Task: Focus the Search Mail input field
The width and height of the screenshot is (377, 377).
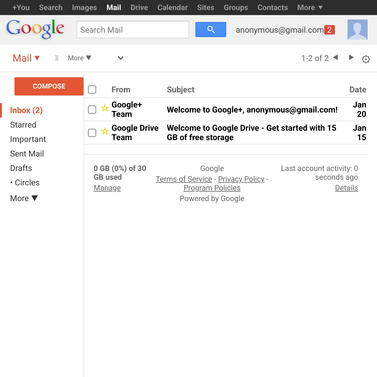Action: 133,30
